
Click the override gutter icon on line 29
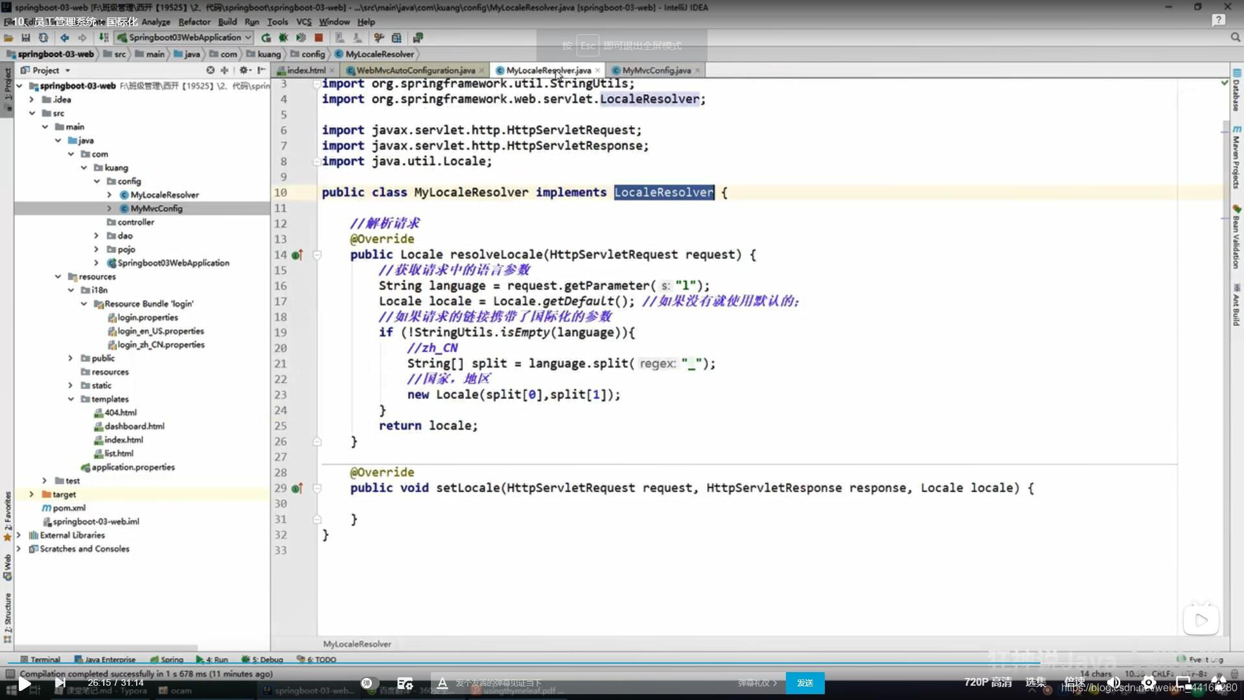point(297,489)
